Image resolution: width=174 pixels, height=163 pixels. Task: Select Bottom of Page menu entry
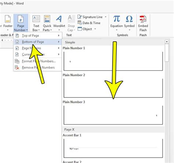(x=38, y=42)
